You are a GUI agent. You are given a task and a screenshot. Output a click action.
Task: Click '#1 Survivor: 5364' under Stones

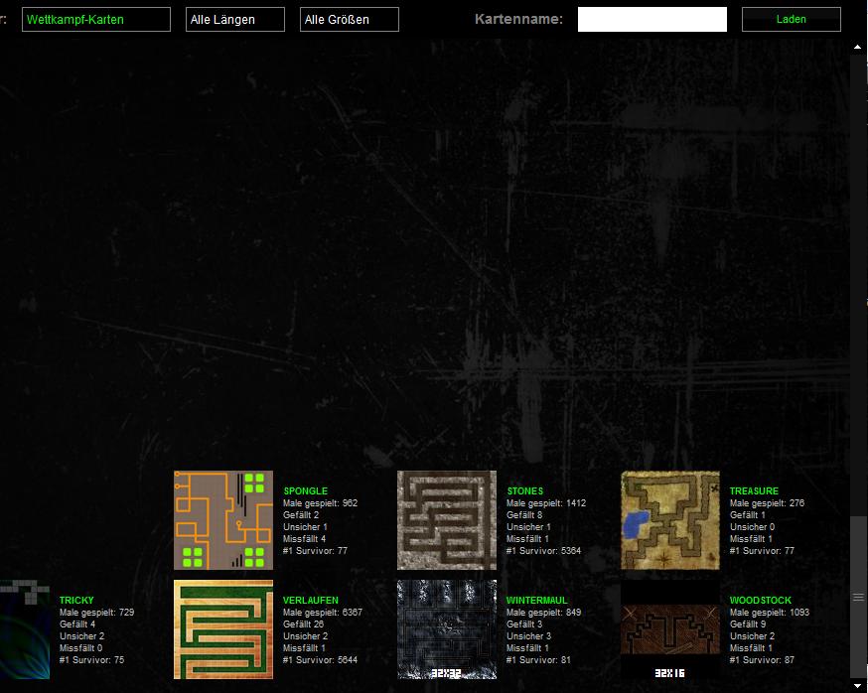(x=543, y=551)
